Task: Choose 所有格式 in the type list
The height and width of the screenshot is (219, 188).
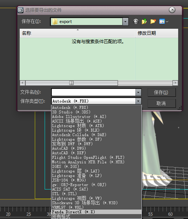Action: click(x=96, y=216)
